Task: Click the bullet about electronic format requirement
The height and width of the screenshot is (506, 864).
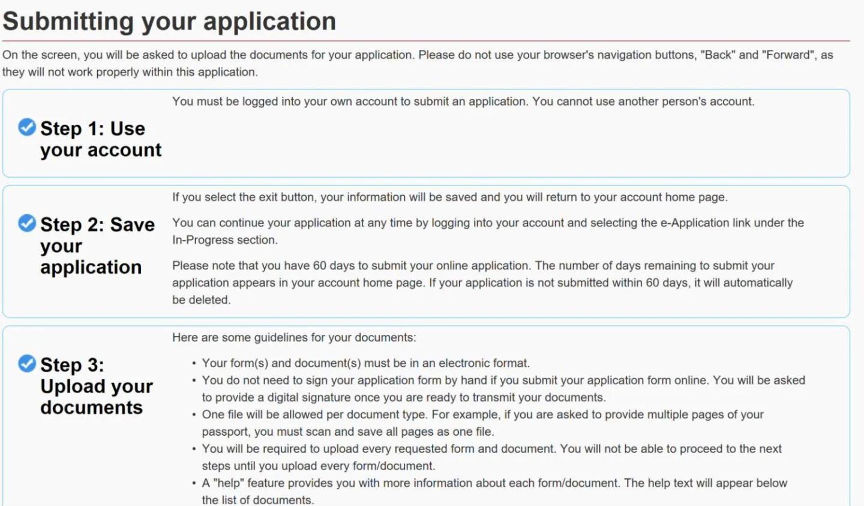Action: point(365,363)
